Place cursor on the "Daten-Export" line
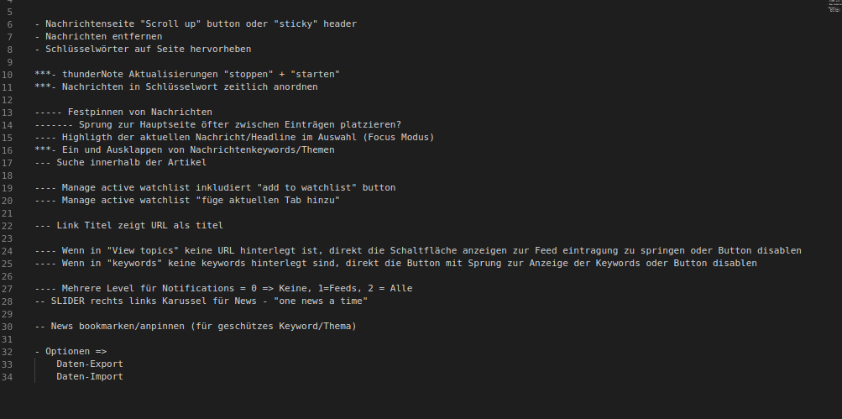 coord(89,364)
